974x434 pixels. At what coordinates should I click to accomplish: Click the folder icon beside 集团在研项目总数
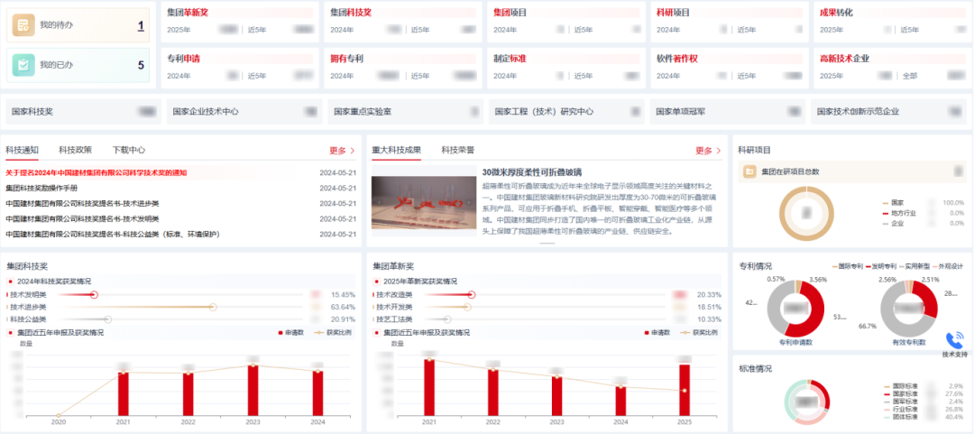pyautogui.click(x=749, y=171)
